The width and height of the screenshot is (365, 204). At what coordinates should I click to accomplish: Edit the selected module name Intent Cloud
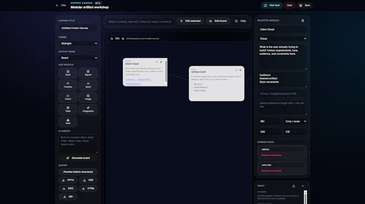(282, 29)
